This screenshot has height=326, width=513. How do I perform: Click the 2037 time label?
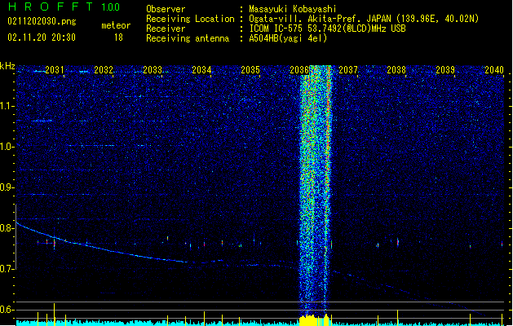point(348,70)
